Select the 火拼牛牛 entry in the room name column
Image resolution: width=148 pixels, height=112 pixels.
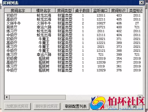click(14, 23)
